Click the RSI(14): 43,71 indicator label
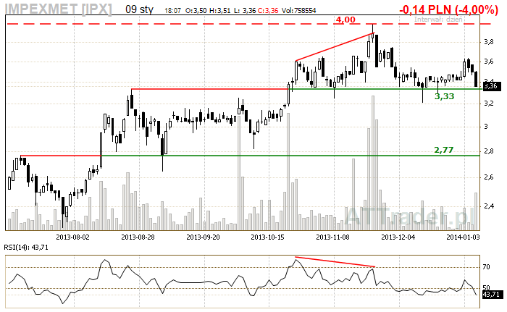 [26, 248]
